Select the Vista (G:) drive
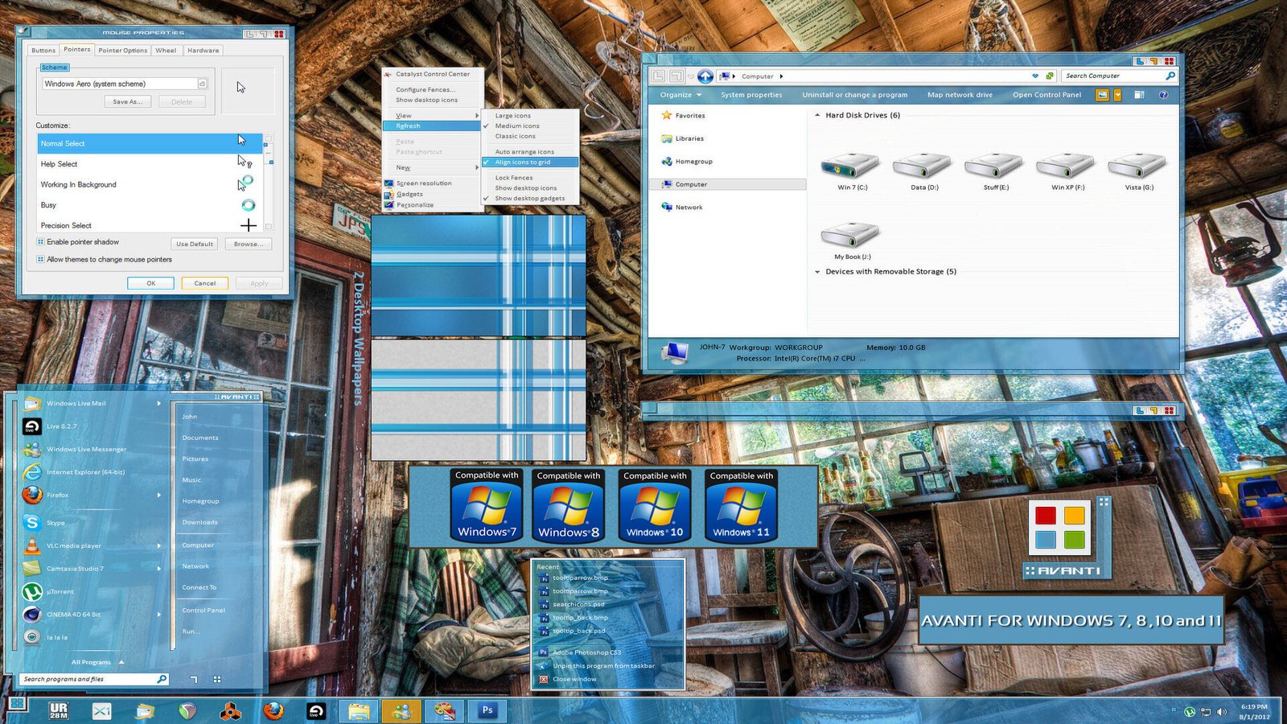This screenshot has height=724, width=1287. 1138,171
